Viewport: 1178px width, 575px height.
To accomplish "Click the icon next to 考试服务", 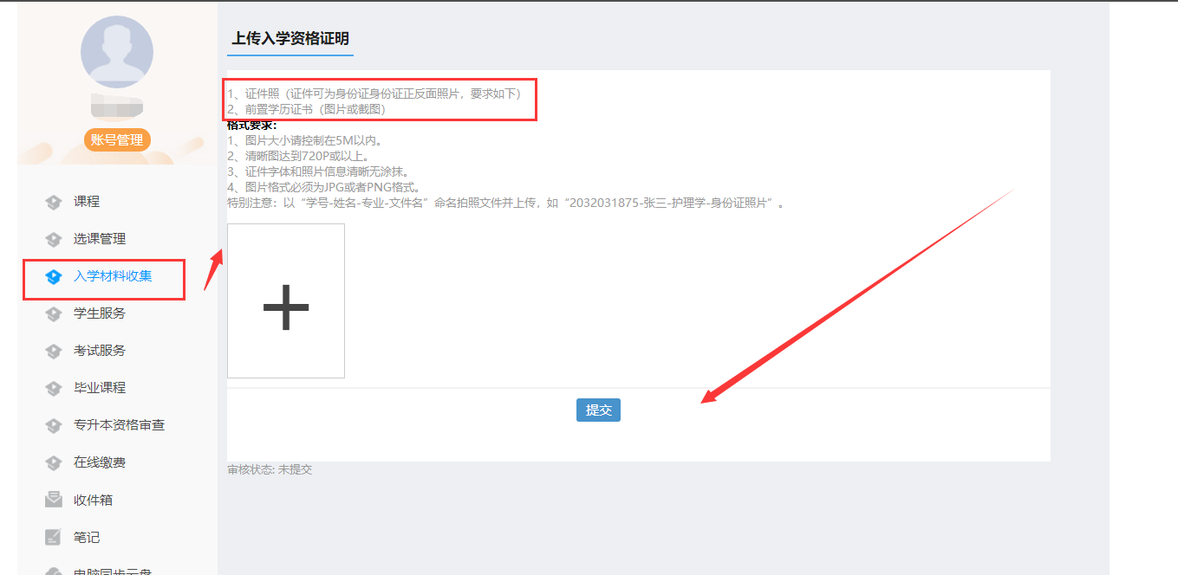I will [x=54, y=352].
